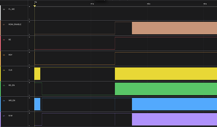This screenshot has height=127, width=217.
Task: Select the WR_EN channel label
Action: [x=12, y=100]
